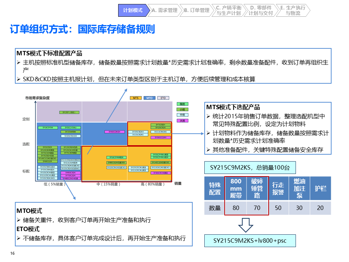Click the slide title 订单组织方式：国际库存储备规则
This screenshot has height=262, width=349.
tap(83, 29)
